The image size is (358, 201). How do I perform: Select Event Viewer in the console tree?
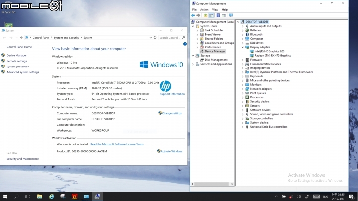point(213,34)
